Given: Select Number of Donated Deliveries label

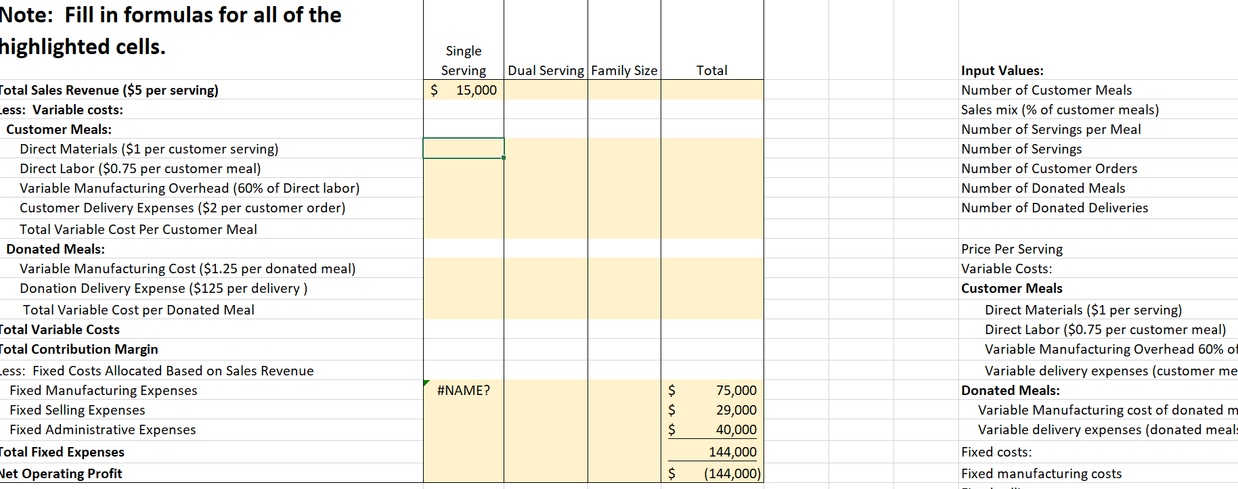Looking at the screenshot, I should (x=1055, y=208).
